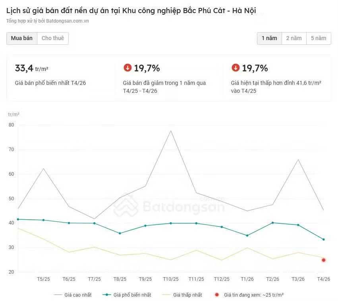Switch to 2 năm time range
The image size is (338, 301).
tap(294, 38)
